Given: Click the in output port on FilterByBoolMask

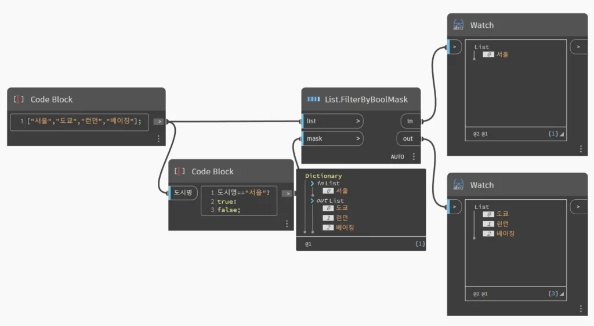Looking at the screenshot, I should pyautogui.click(x=411, y=121).
